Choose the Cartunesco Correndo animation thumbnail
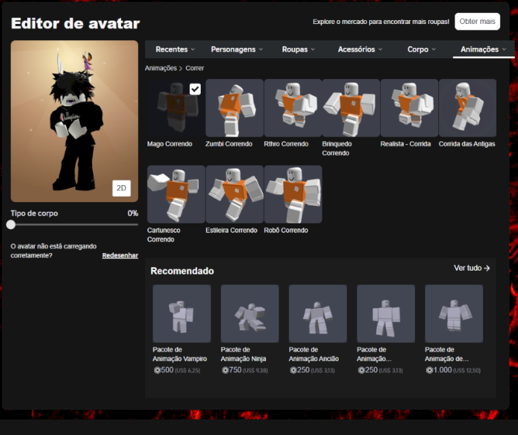This screenshot has height=435, width=518. click(x=176, y=194)
